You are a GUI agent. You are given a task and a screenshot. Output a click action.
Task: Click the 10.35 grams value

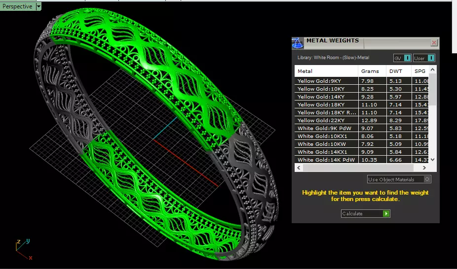tap(369, 160)
